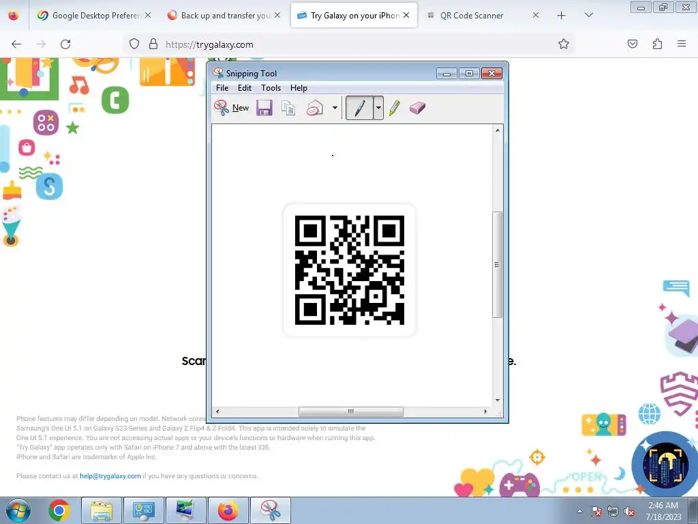The height and width of the screenshot is (524, 698).
Task: Switch to Google Desktop Preferences tab
Action: (94, 16)
